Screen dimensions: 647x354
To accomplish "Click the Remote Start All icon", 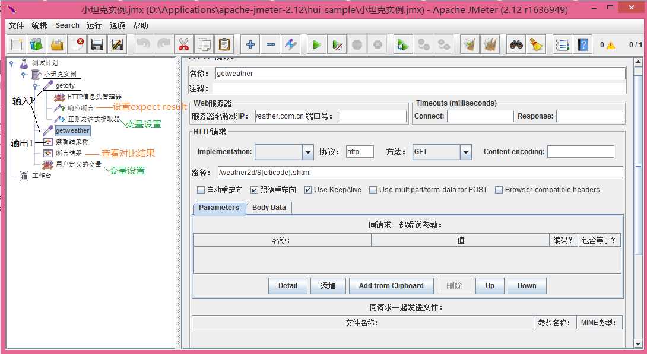I will [x=402, y=44].
